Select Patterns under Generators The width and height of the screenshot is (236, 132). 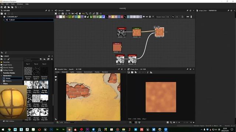8,81
